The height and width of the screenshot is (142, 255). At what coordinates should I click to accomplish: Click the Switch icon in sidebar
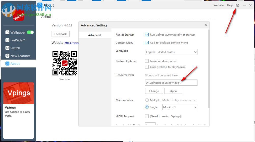7,48
